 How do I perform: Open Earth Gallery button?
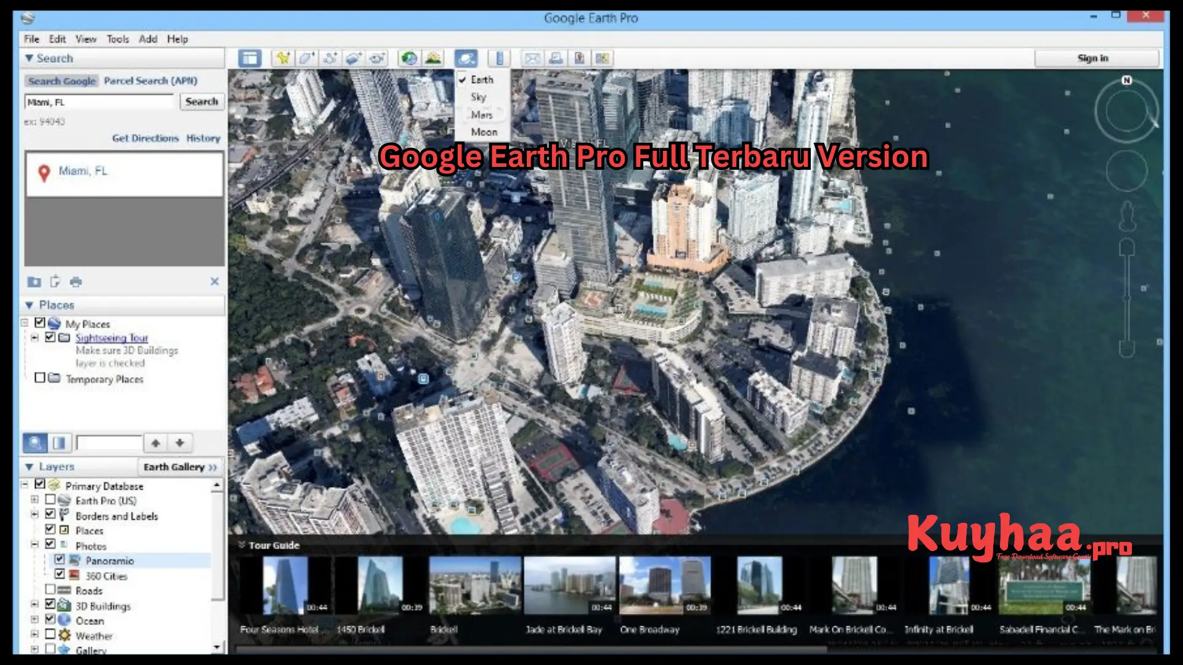(180, 467)
